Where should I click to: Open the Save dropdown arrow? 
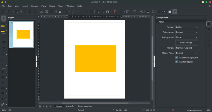[x=20, y=12]
